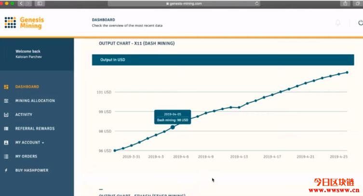Click the 2019-3-31 axis label

click(x=131, y=157)
